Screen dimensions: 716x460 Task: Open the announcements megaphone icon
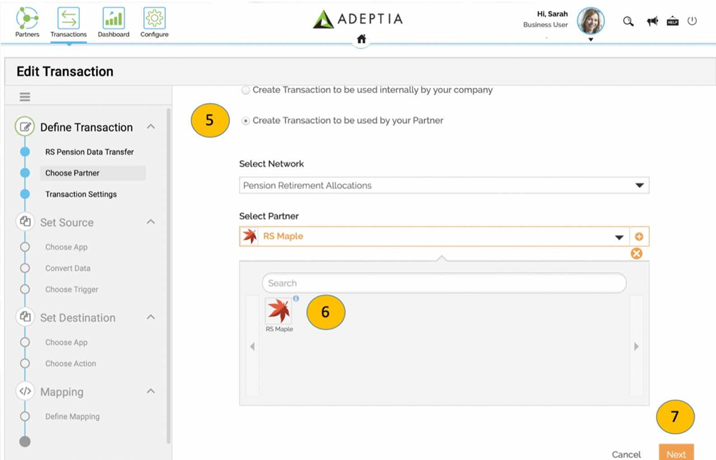pos(652,21)
